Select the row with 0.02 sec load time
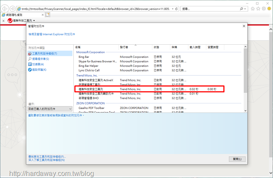Image resolution: width=273 pixels, height=178 pixels. click(149, 89)
